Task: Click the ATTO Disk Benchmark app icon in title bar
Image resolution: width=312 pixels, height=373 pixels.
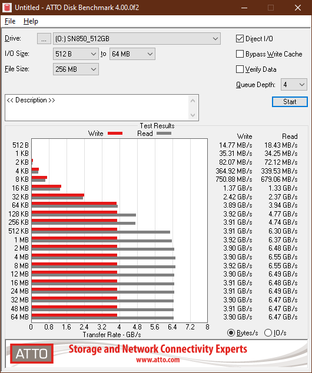Action: click(x=7, y=8)
